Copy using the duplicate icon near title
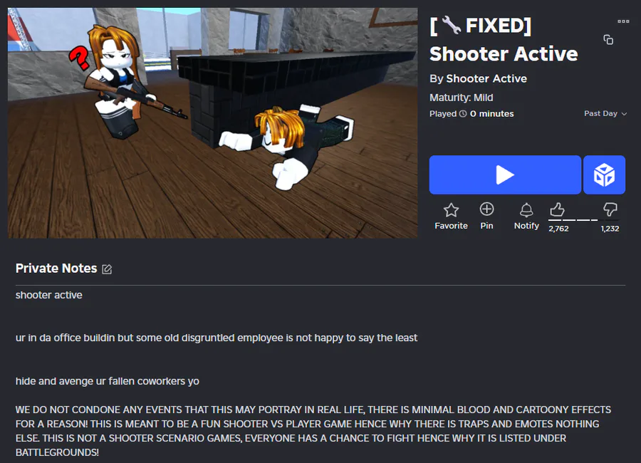Screen dimensions: 641x463 coord(608,40)
